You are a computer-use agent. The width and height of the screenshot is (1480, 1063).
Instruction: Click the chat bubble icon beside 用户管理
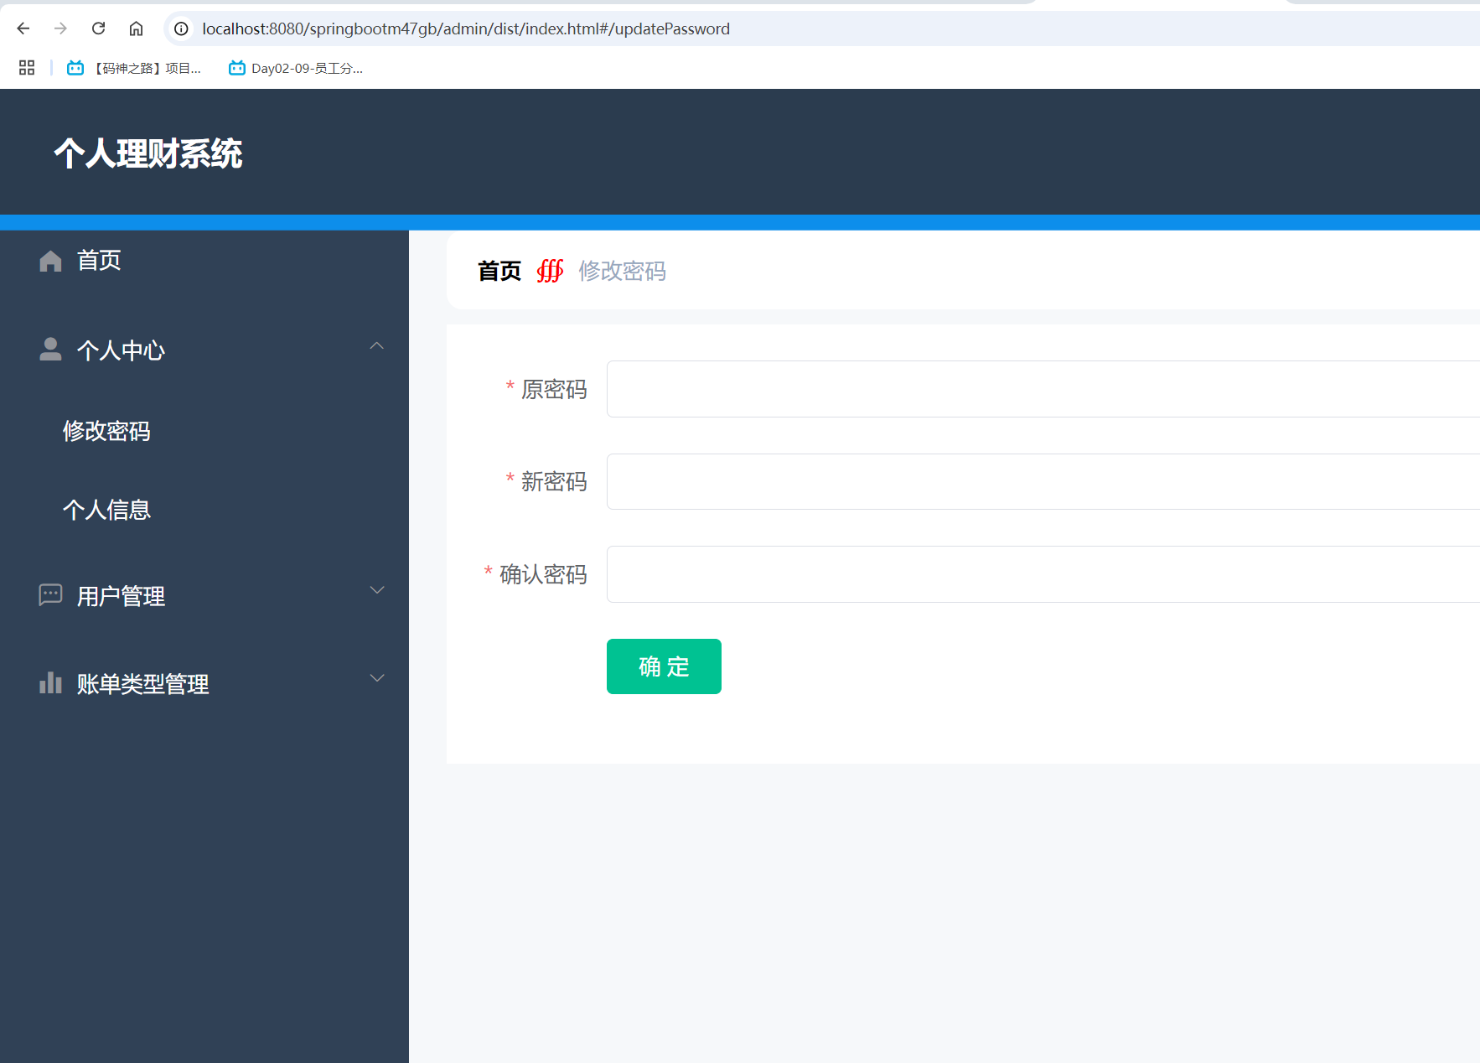point(50,595)
